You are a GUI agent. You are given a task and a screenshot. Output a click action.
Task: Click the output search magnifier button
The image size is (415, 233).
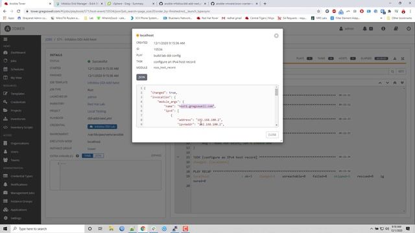click(x=392, y=71)
